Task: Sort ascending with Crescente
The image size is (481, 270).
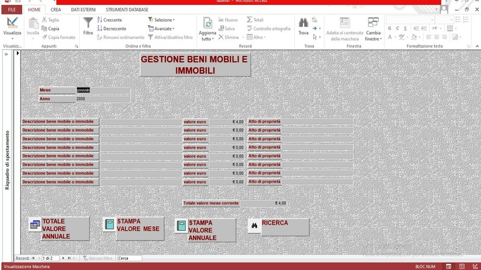Action: [x=109, y=20]
